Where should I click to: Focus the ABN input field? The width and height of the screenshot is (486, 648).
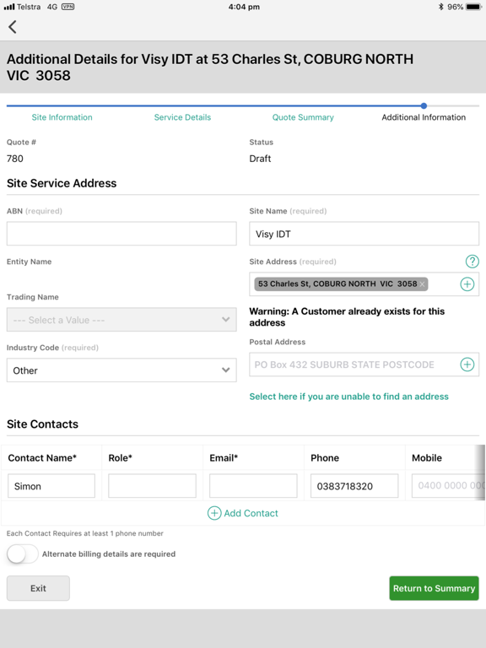[x=121, y=234]
